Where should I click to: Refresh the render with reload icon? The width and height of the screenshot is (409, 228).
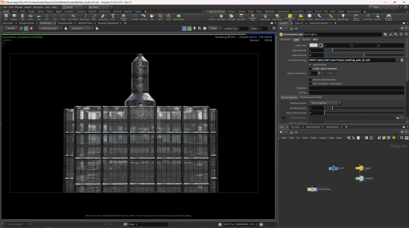pyautogui.click(x=21, y=28)
